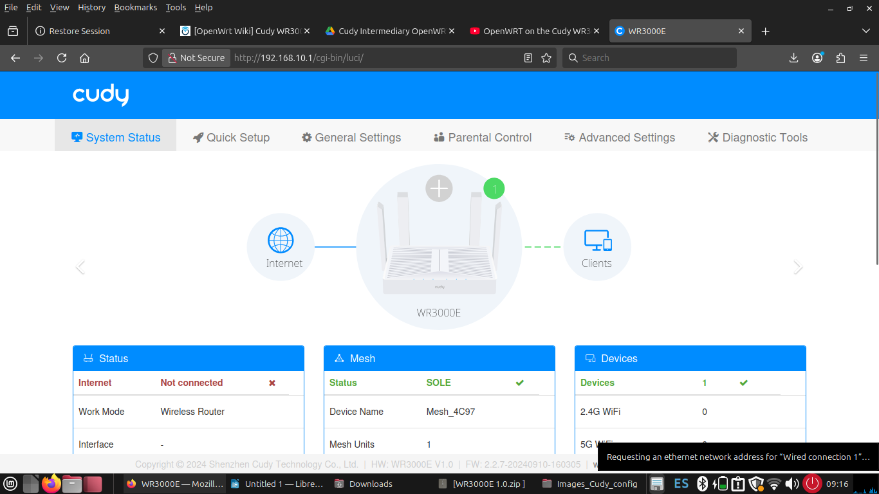Image resolution: width=879 pixels, height=494 pixels.
Task: Open the Firefox Downloads arrow icon
Action: [793, 58]
